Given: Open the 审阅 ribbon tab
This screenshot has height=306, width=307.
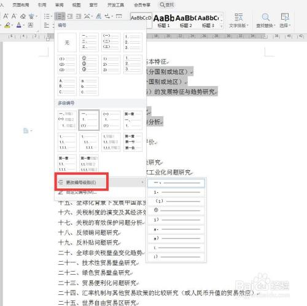Looking at the screenshot, I should 59,5.
